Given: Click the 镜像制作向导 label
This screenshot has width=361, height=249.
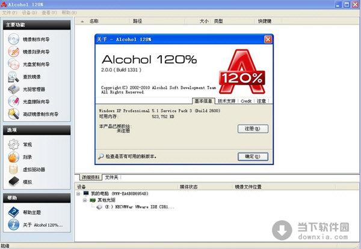Looking at the screenshot, I should point(36,39).
